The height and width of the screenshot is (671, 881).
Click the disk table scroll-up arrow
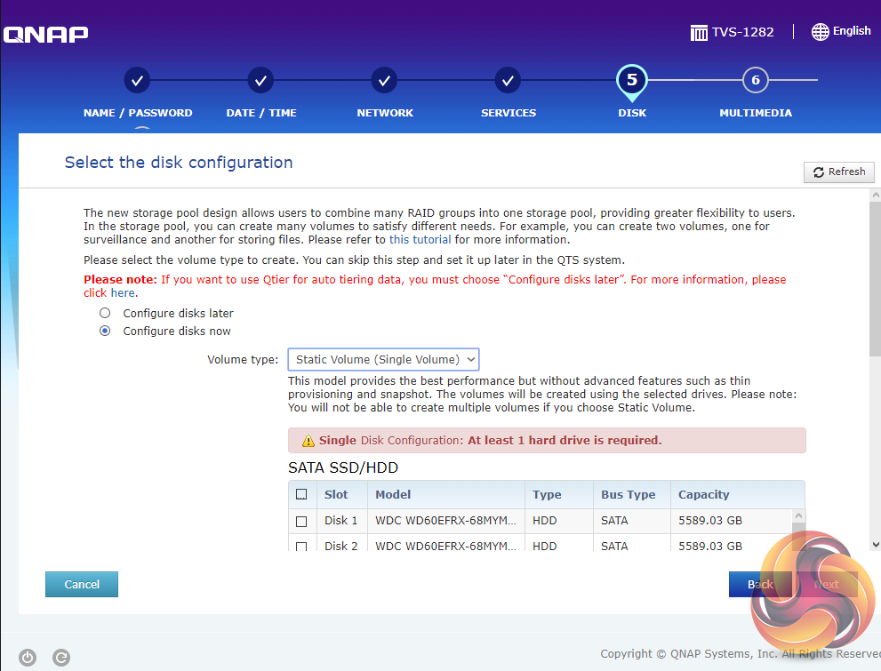click(798, 515)
